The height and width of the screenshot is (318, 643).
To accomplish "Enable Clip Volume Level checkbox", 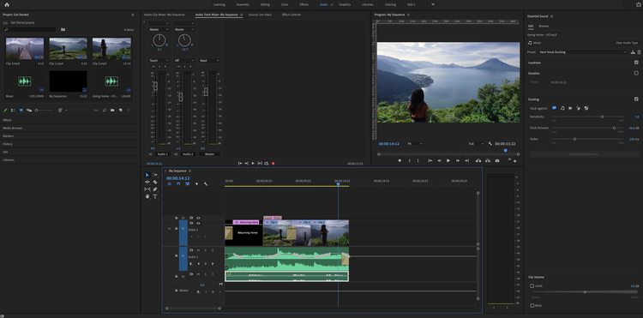I will click(532, 285).
